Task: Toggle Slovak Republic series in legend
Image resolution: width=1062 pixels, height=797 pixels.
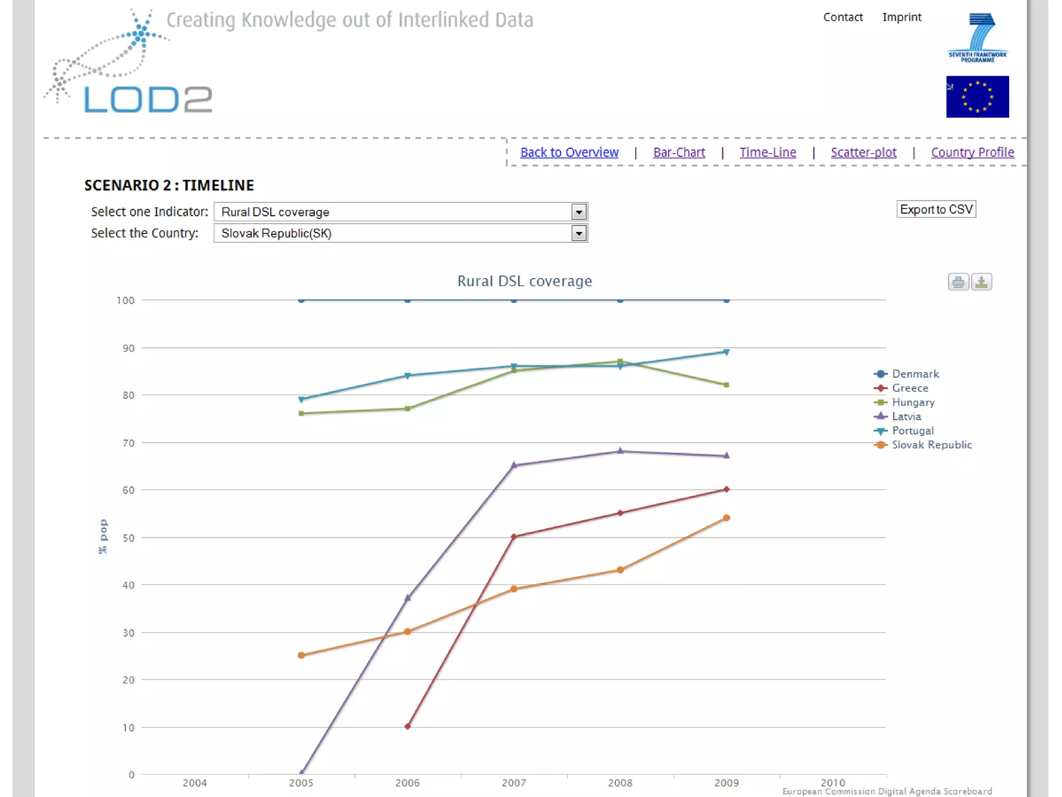Action: (x=931, y=445)
